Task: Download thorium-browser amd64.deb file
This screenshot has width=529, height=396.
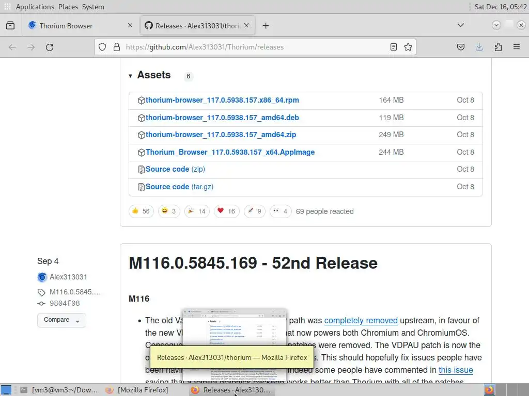Action: (x=222, y=118)
